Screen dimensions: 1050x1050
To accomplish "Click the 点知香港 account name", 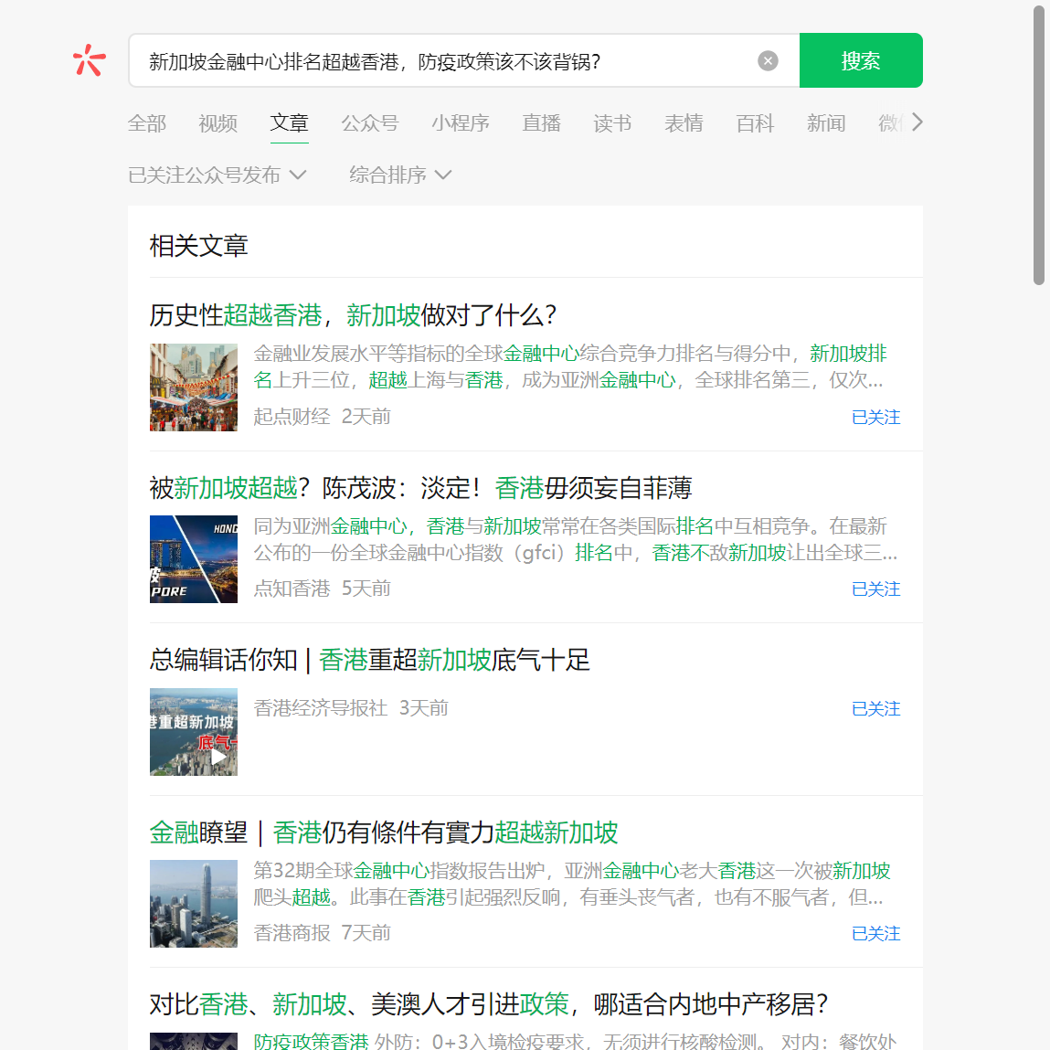I will tap(292, 589).
